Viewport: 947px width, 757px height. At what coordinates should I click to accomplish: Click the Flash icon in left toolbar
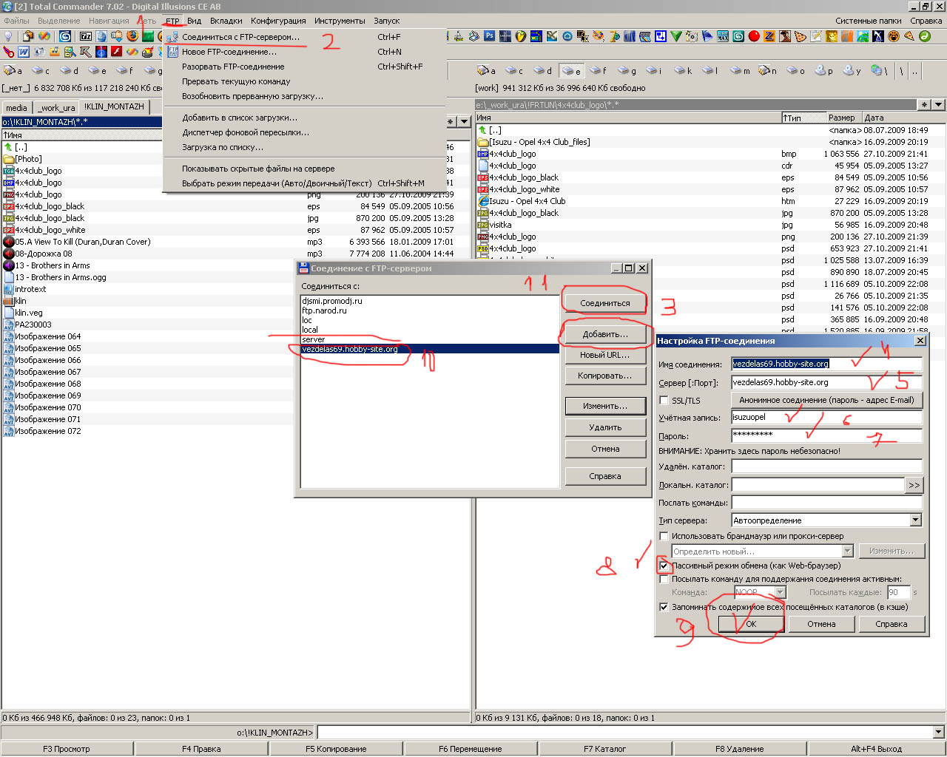click(x=116, y=51)
